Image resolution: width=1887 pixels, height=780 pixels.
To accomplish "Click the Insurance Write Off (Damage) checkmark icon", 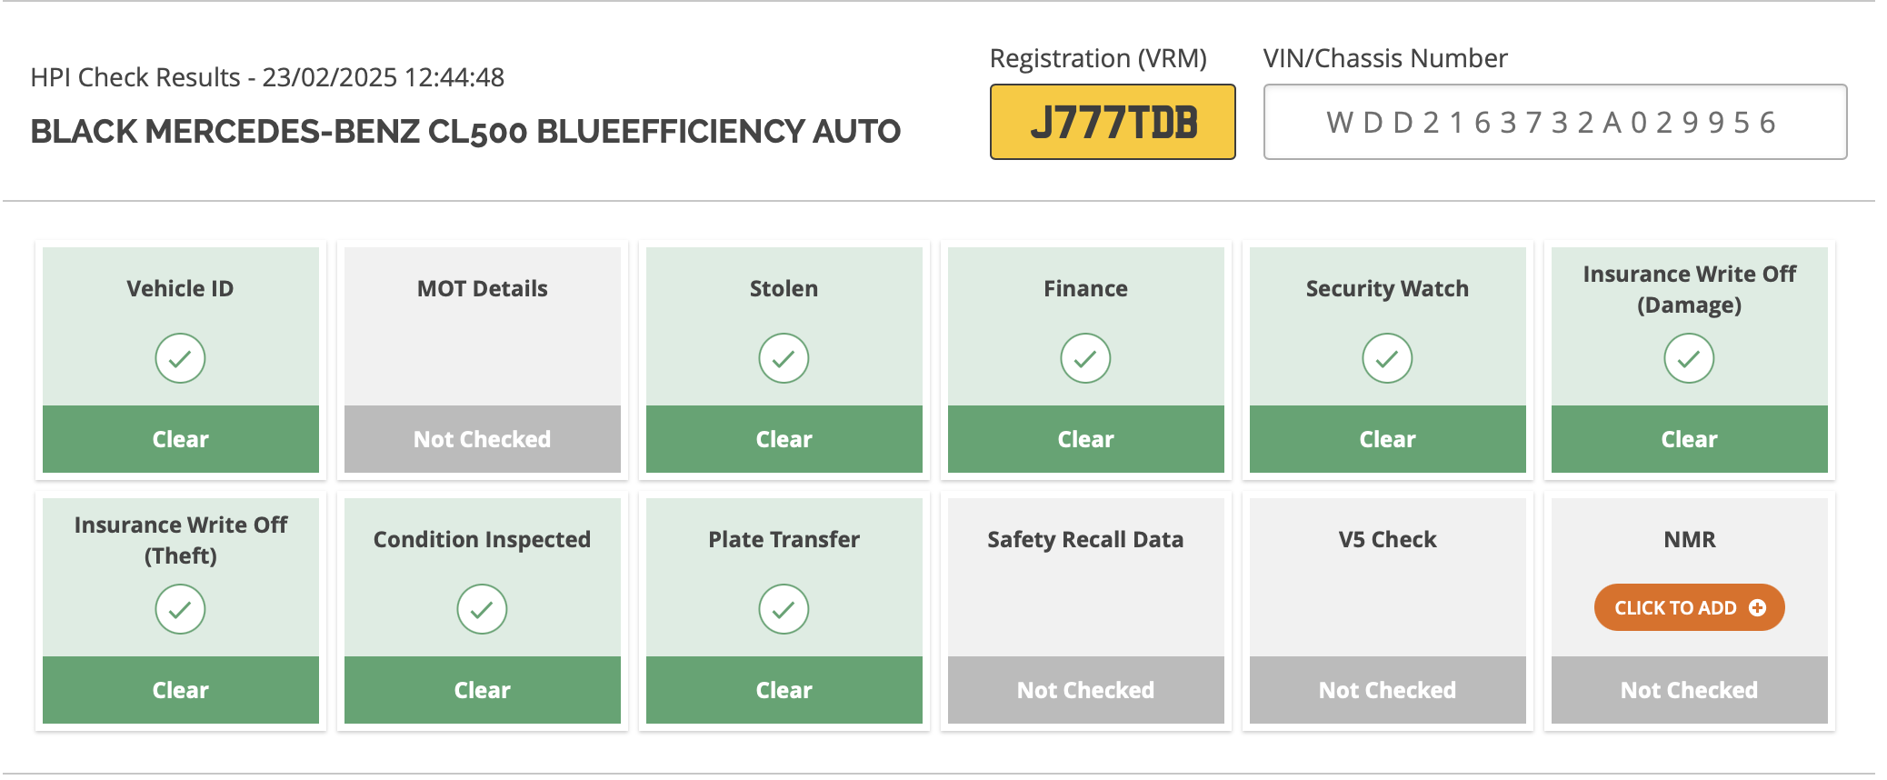I will (x=1689, y=358).
